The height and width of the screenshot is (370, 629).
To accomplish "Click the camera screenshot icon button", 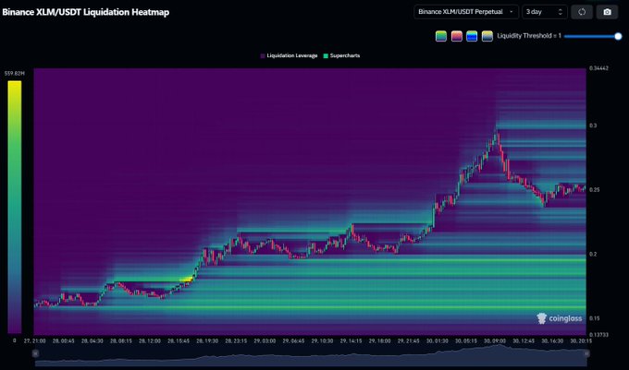I will pos(608,12).
